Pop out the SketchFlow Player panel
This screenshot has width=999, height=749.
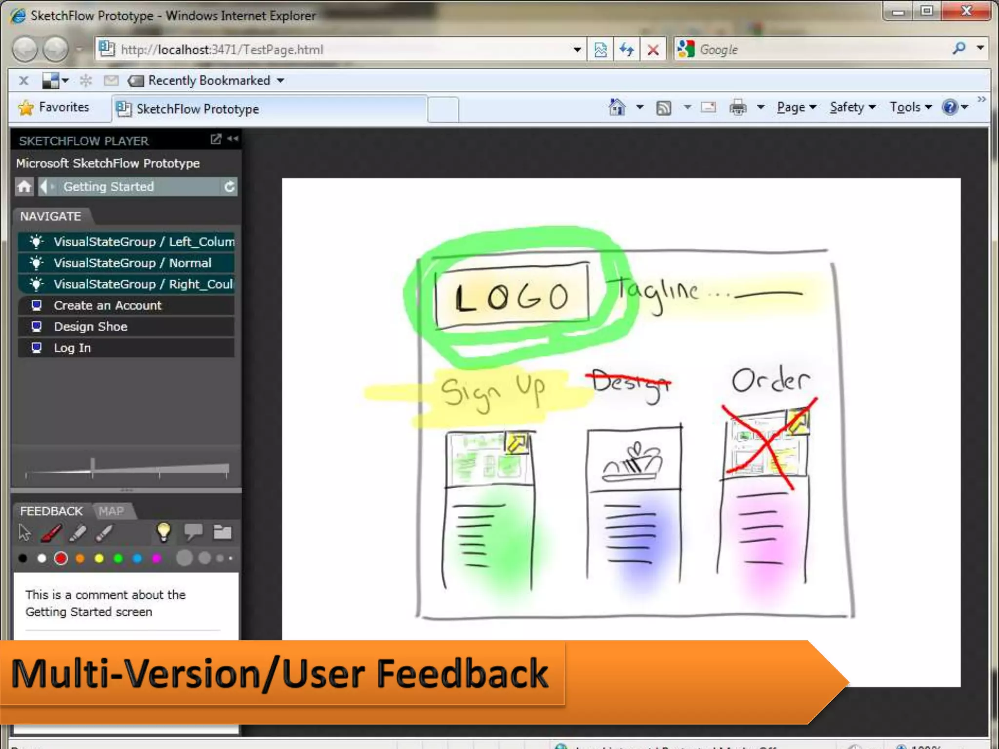216,139
